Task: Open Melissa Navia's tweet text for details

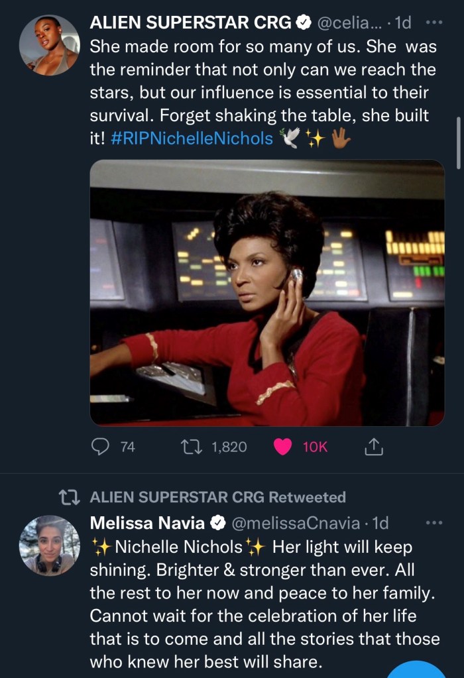Action: tap(265, 603)
